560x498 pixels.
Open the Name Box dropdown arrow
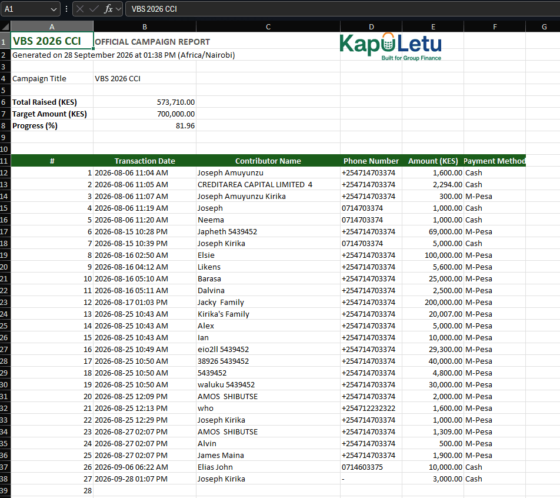pos(54,9)
